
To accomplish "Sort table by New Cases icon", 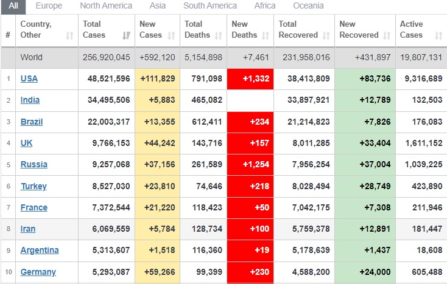I will [173, 36].
